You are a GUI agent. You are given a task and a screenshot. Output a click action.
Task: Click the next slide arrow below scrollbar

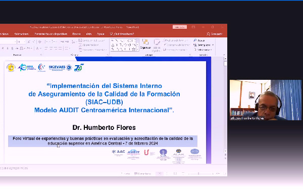[x=225, y=158]
